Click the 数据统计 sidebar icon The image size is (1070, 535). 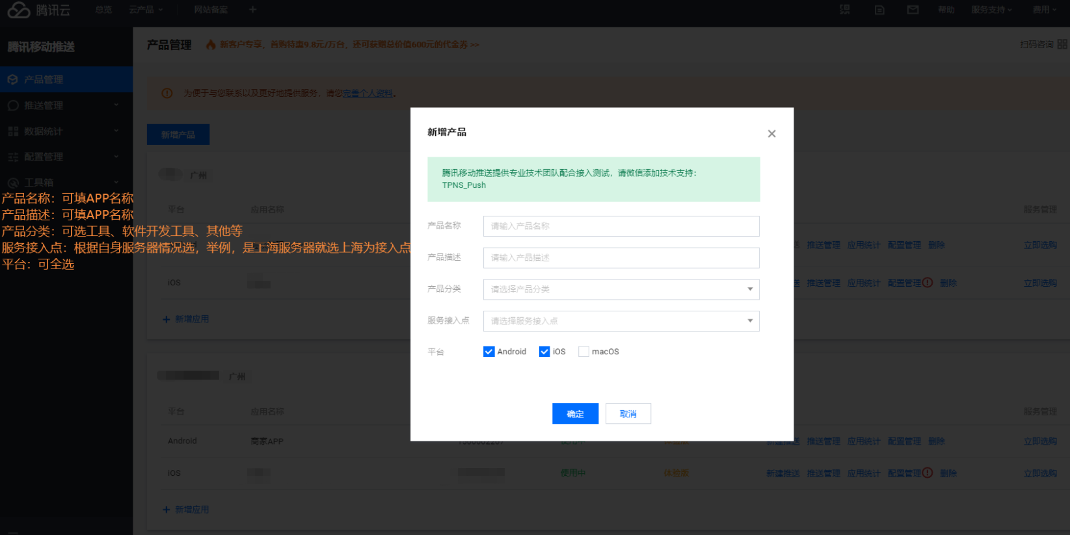click(13, 131)
